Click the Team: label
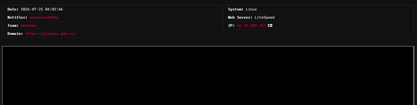This screenshot has width=417, height=105. coord(13,25)
